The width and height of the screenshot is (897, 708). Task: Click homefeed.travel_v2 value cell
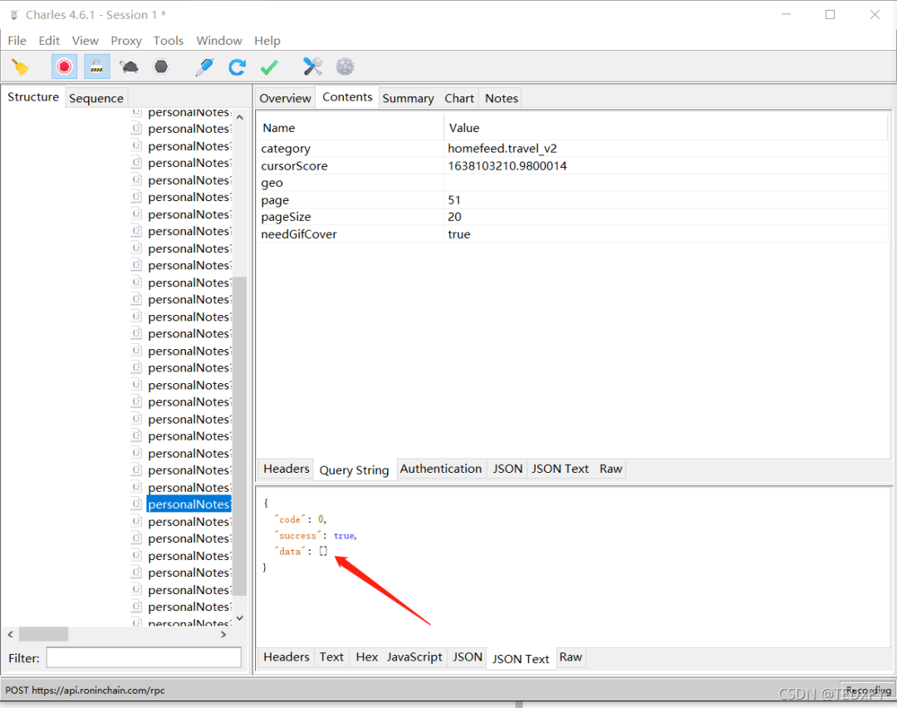502,149
